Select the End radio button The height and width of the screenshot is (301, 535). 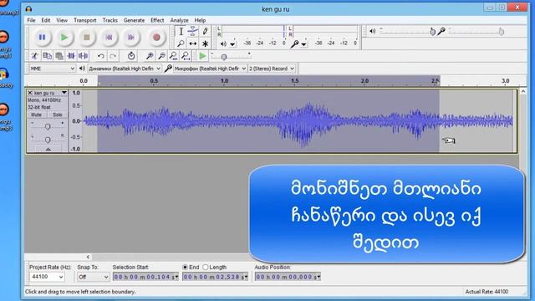[x=185, y=268]
